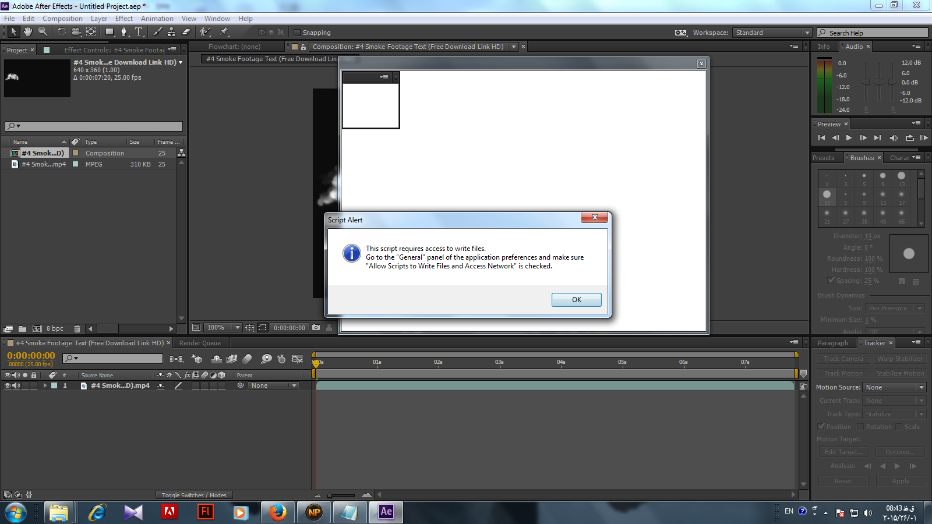Screen dimensions: 932x524
Task: Click Toggle Switches / Modes button
Action: (x=194, y=495)
